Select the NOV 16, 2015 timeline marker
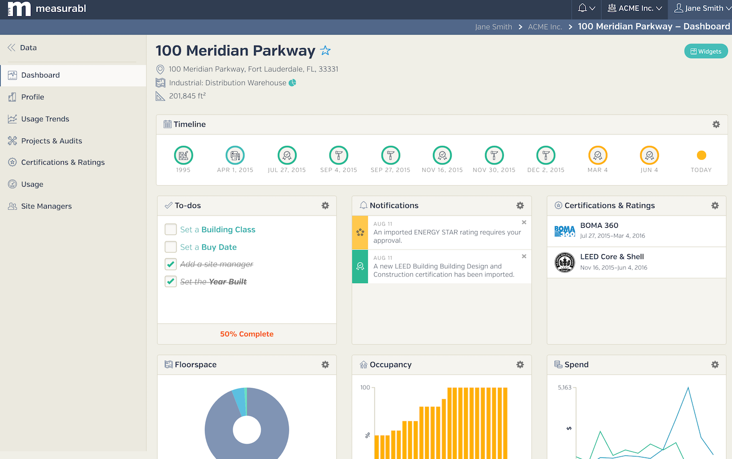This screenshot has height=459, width=732. click(x=442, y=156)
